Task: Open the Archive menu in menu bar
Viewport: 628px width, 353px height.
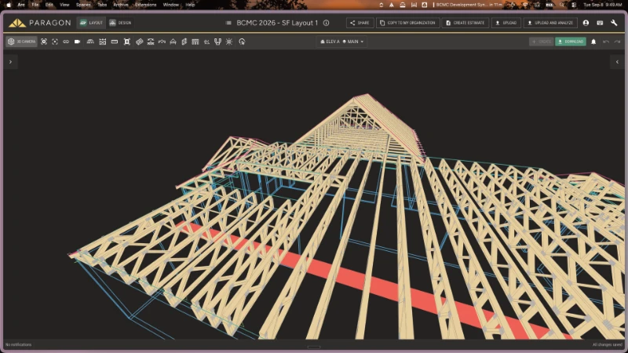Action: tap(121, 5)
